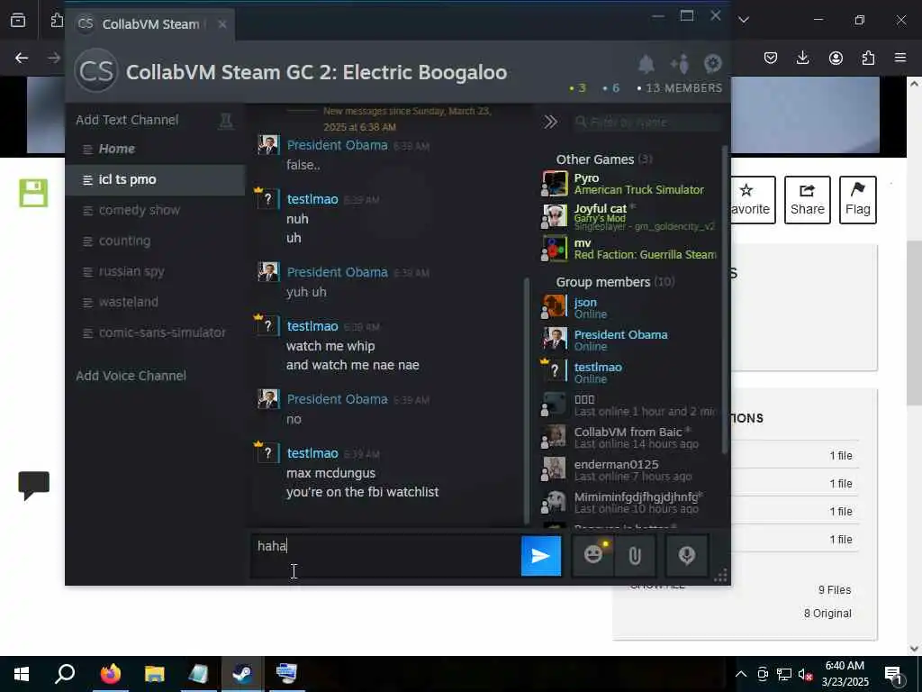Collapse the Other Games section header

[x=604, y=159]
